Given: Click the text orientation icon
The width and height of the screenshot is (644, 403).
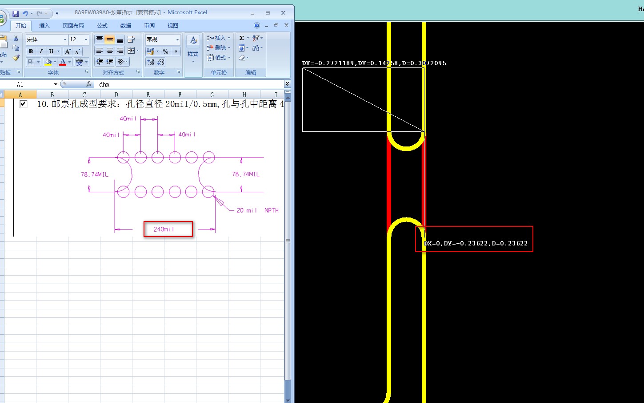Looking at the screenshot, I should point(121,62).
